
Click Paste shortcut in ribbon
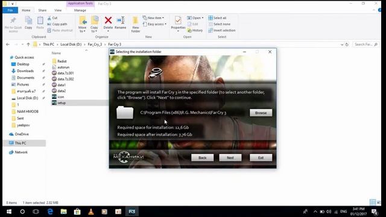(x=60, y=30)
